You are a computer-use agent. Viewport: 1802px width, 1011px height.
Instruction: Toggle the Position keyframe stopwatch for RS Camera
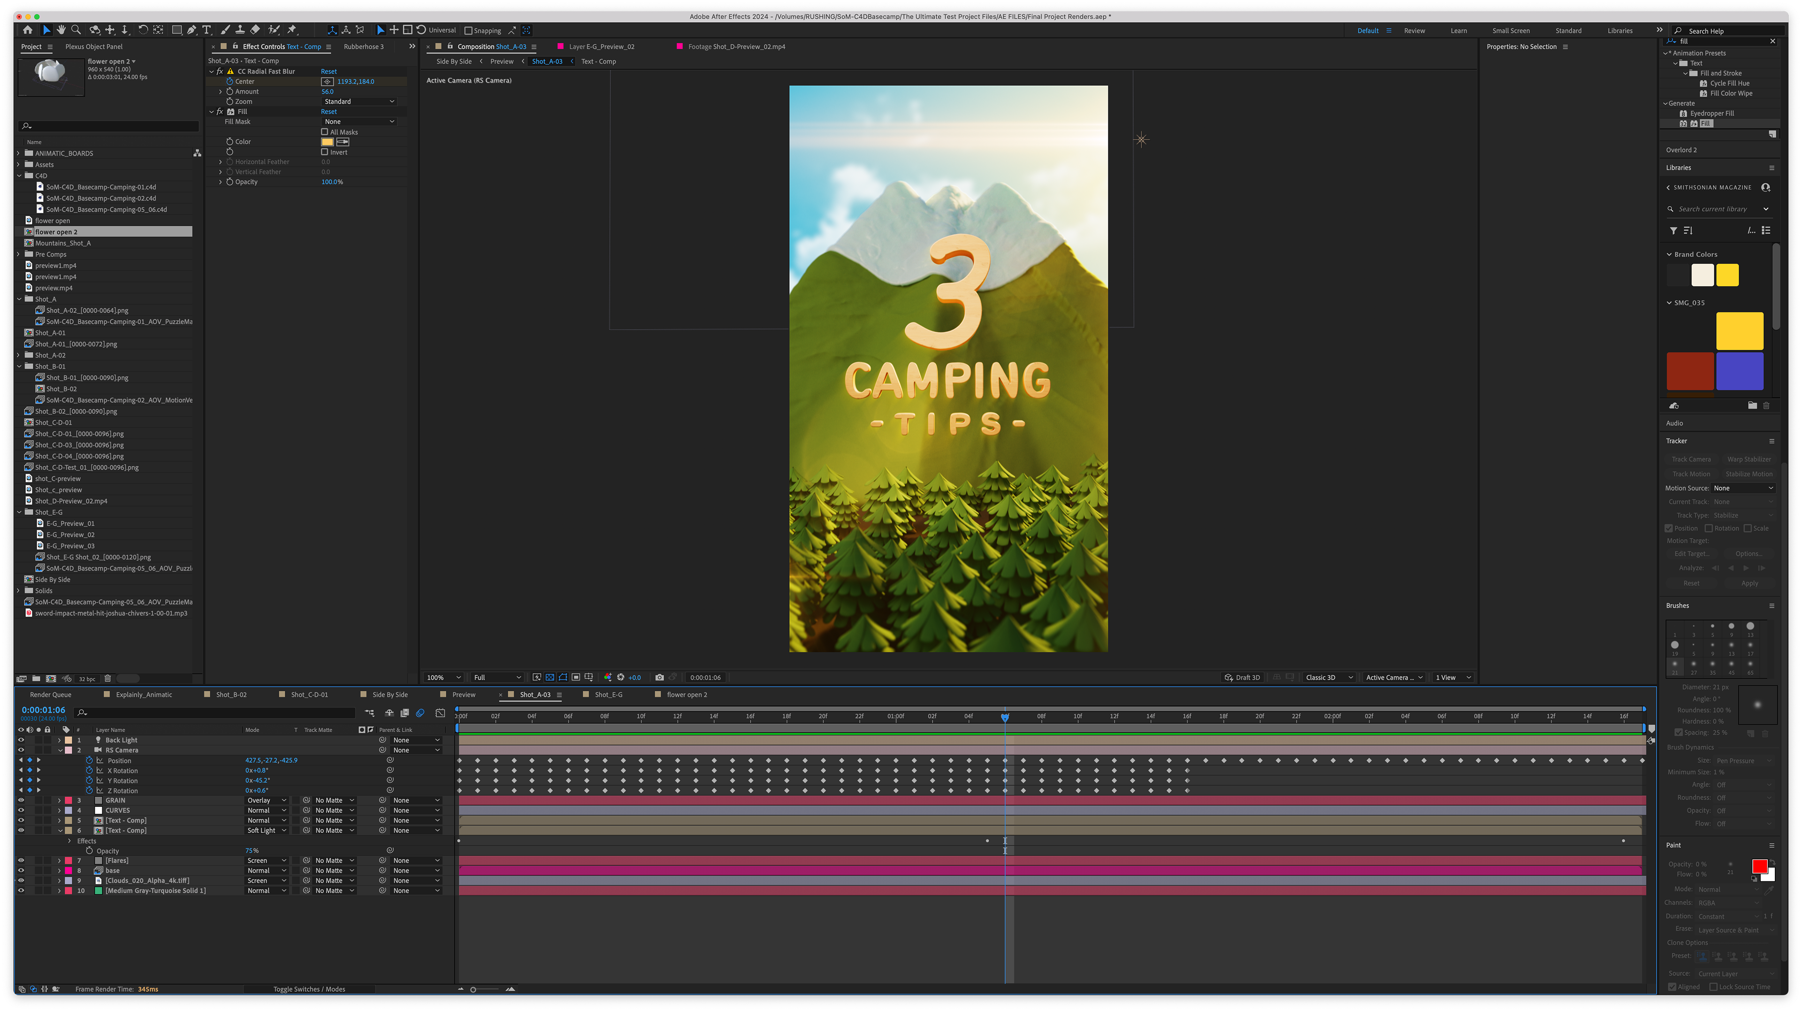[90, 760]
